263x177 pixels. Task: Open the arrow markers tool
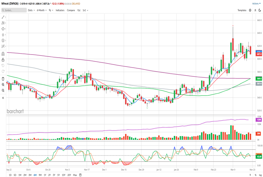point(3,35)
